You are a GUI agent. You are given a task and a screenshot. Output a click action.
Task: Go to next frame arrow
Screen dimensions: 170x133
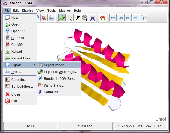click(128, 18)
